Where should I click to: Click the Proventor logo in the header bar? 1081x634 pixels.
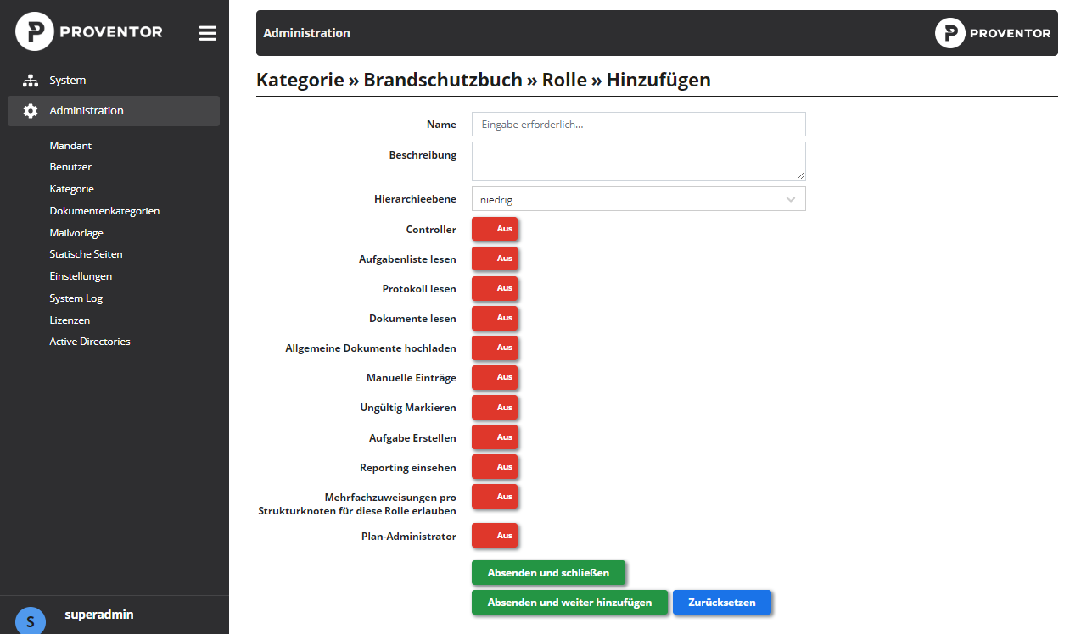(x=993, y=33)
